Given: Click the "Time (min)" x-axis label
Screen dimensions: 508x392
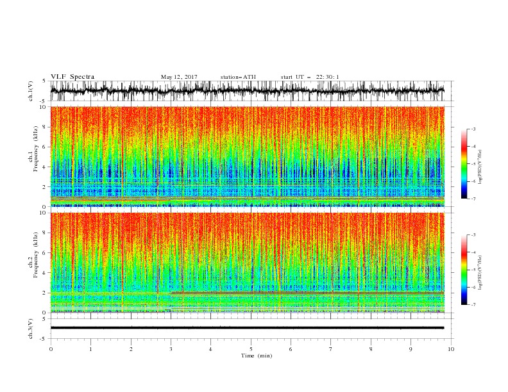Looking at the screenshot, I should [257, 355].
